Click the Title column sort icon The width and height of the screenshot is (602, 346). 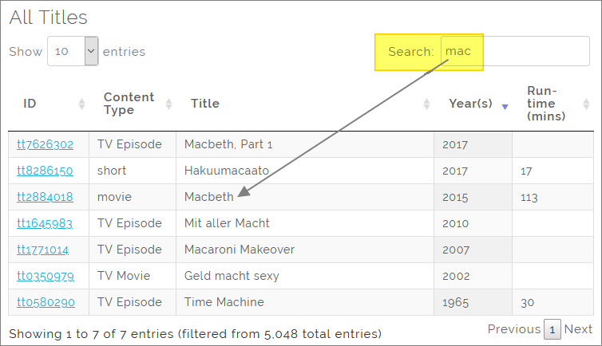(426, 104)
